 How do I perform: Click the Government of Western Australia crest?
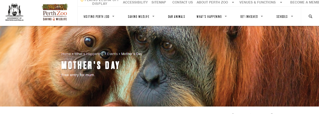(x=14, y=12)
